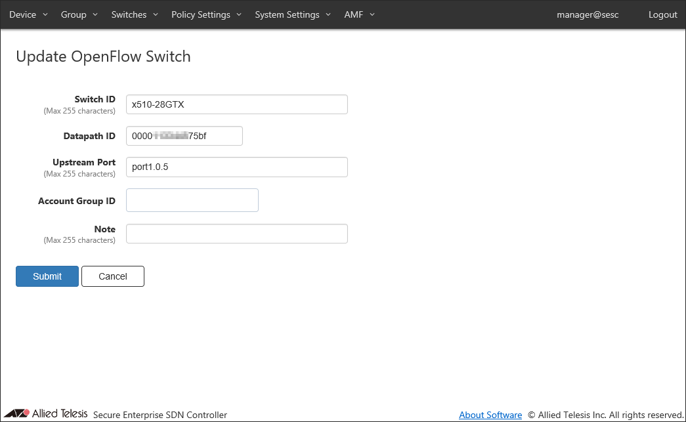686x422 pixels.
Task: Click the Upstream Port field label
Action: pos(84,162)
